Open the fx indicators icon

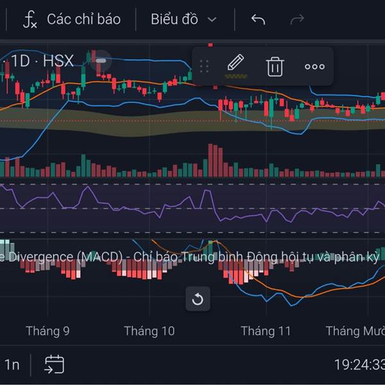click(30, 19)
